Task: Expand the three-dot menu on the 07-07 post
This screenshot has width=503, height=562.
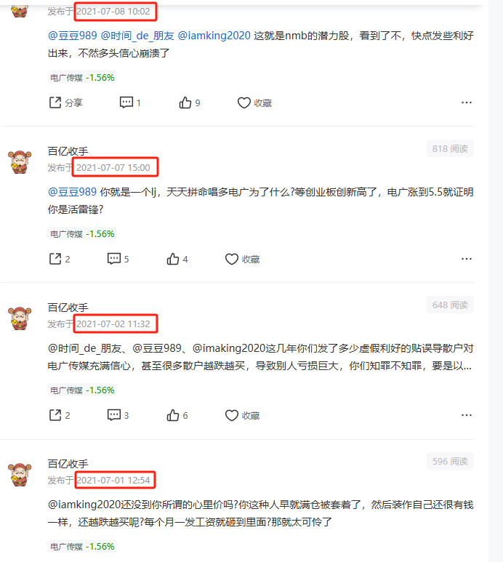Action: [x=467, y=259]
